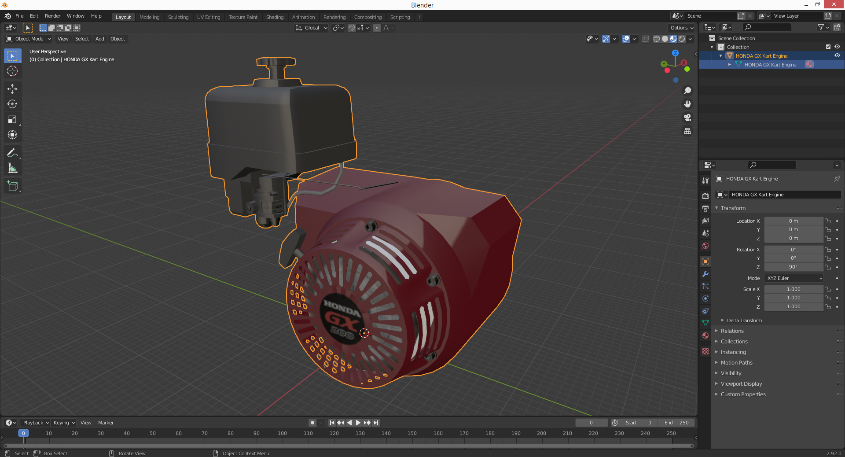Viewport: 845px width, 457px height.
Task: Choose the Select Box tool
Action: pos(12,56)
